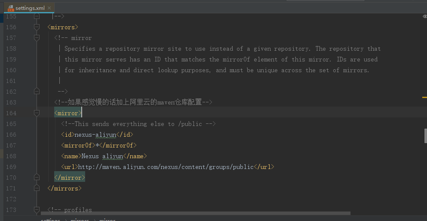This screenshot has width=427, height=221.
Task: Click the highlighted </mirror> closing tag
Action: (69, 178)
